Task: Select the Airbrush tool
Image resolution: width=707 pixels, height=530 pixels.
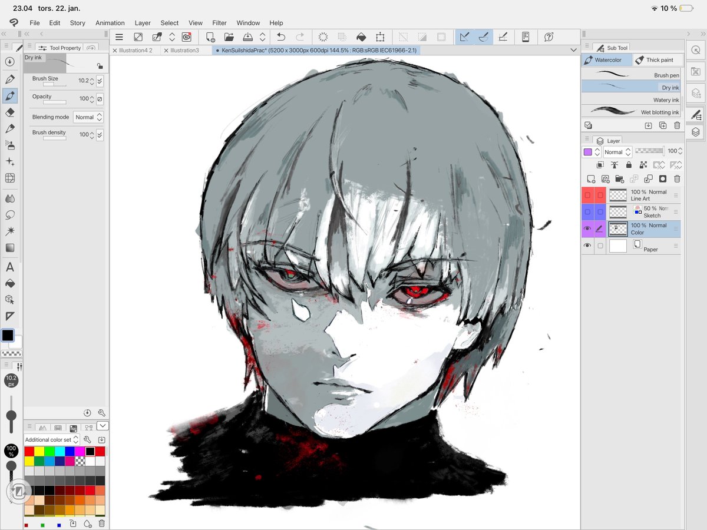Action: [x=10, y=145]
